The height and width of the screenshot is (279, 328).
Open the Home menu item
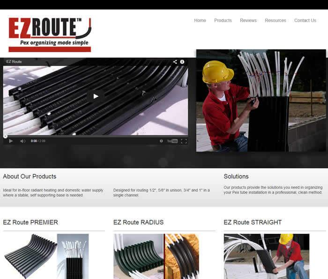point(200,20)
